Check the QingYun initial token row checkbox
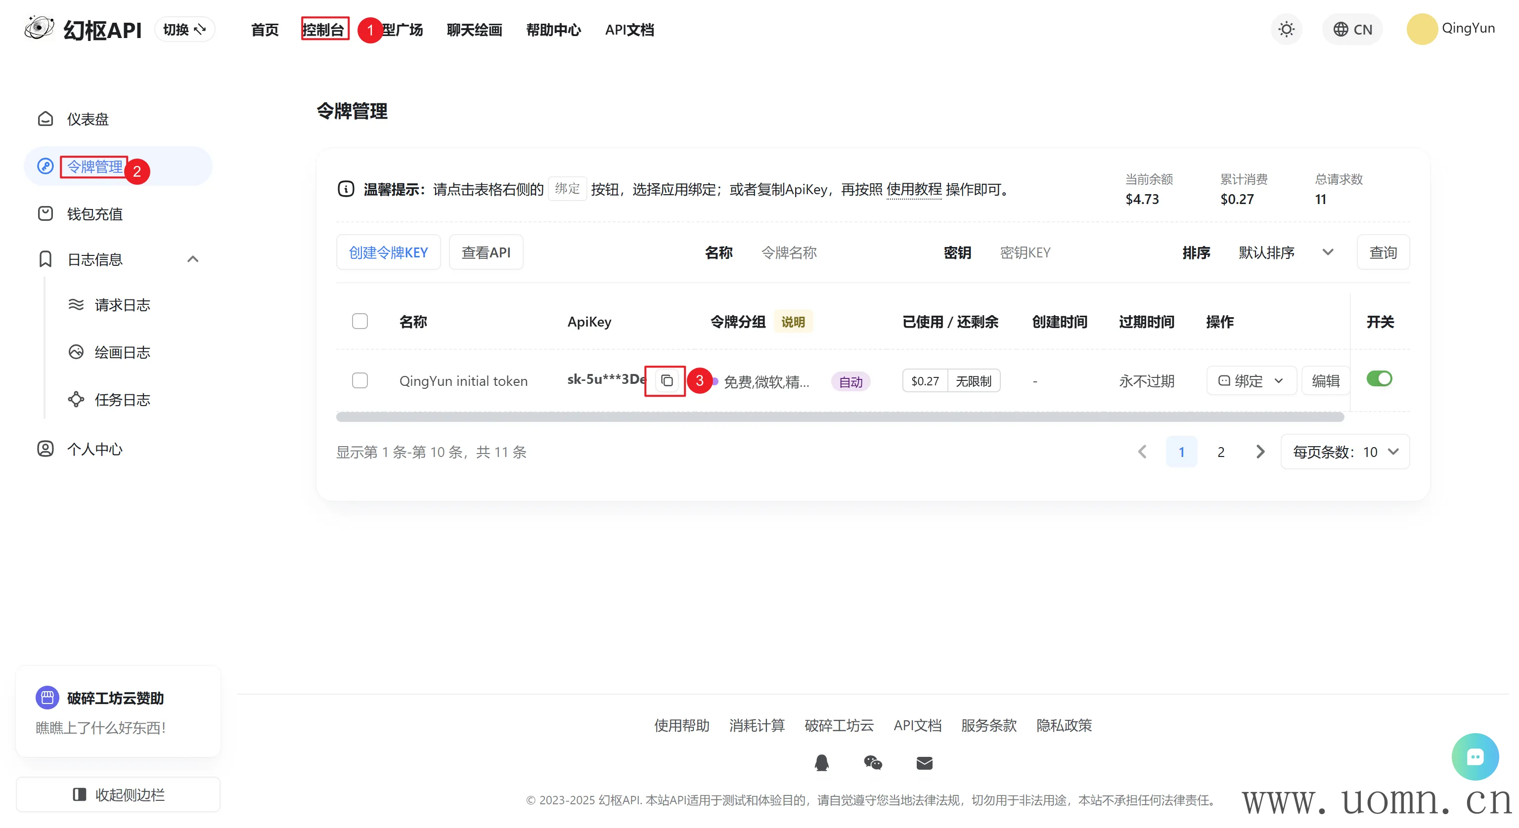This screenshot has width=1519, height=828. tap(359, 381)
